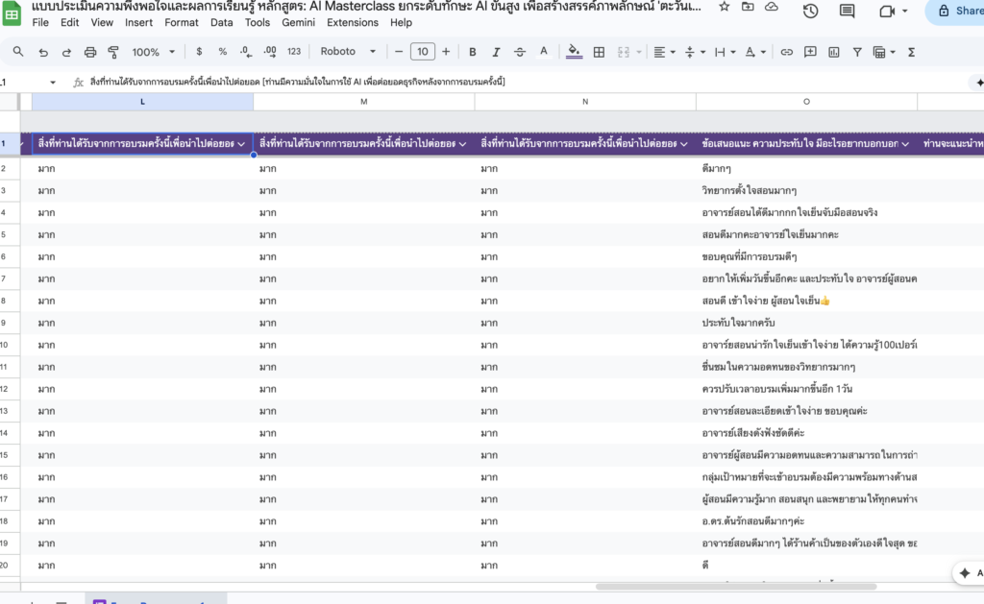Screen dimensions: 984x604
Task: Click the Share button
Action: tap(957, 11)
